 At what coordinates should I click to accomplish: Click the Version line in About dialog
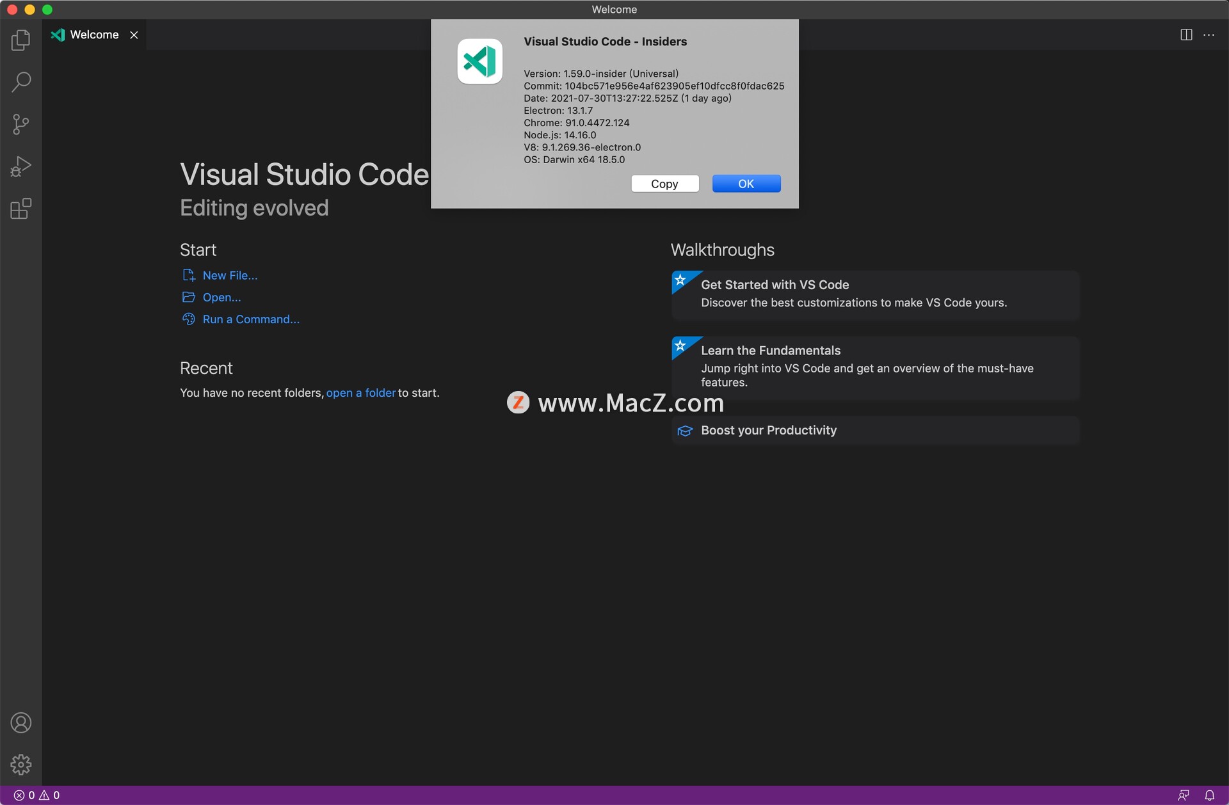point(600,74)
